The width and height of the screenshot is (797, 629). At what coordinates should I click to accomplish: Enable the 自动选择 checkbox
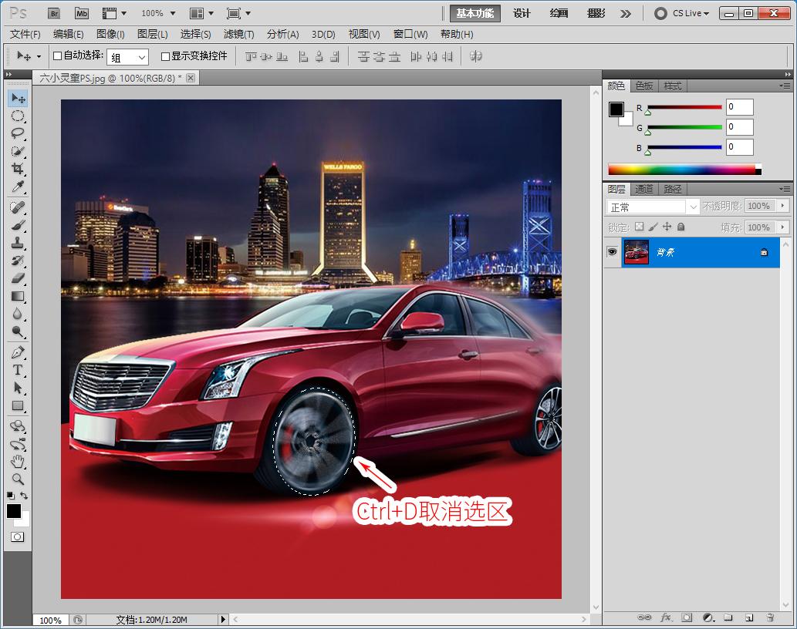pyautogui.click(x=57, y=55)
